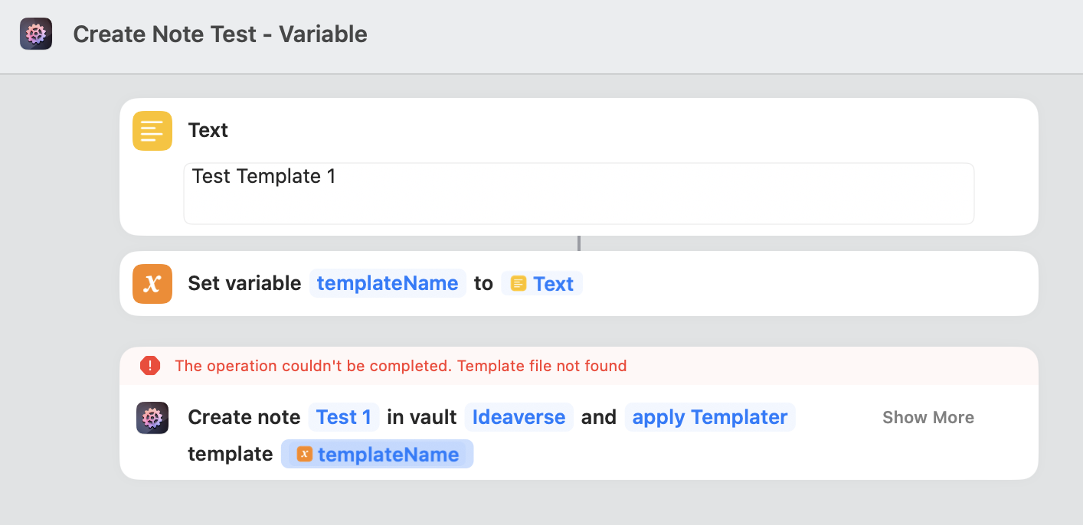Rename shortcut via the 'Create Note Test - Variable' title

tap(220, 34)
